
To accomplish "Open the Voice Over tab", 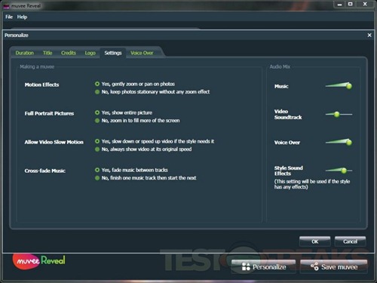I will [x=142, y=53].
